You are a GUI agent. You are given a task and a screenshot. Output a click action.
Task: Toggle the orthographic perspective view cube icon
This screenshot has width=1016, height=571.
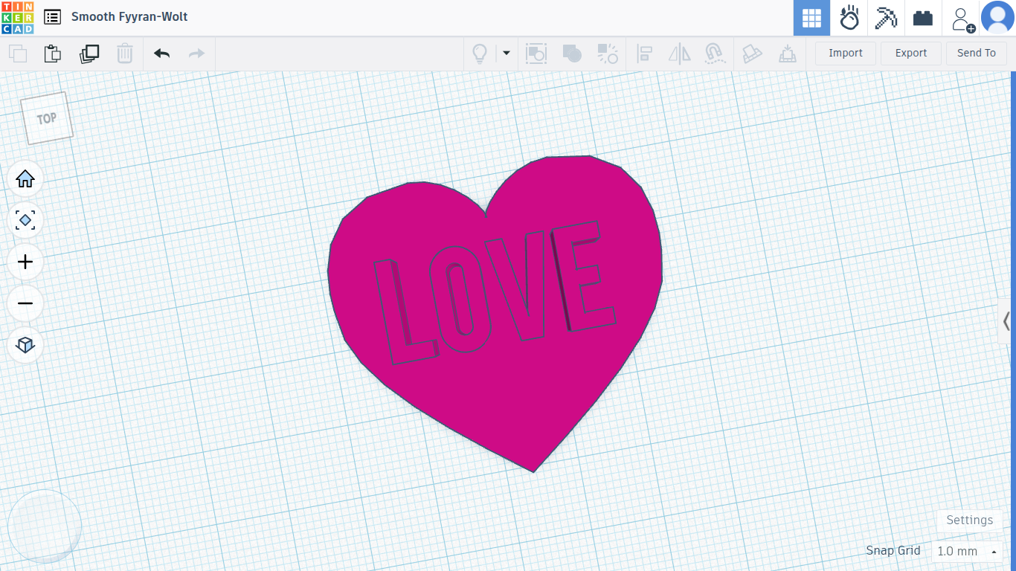25,345
